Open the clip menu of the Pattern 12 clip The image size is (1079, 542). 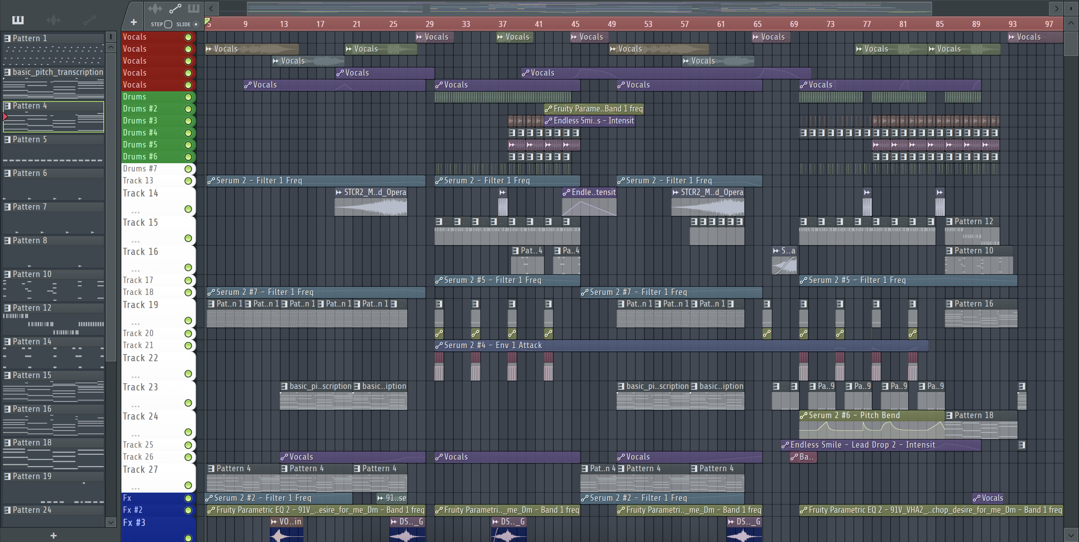[949, 222]
